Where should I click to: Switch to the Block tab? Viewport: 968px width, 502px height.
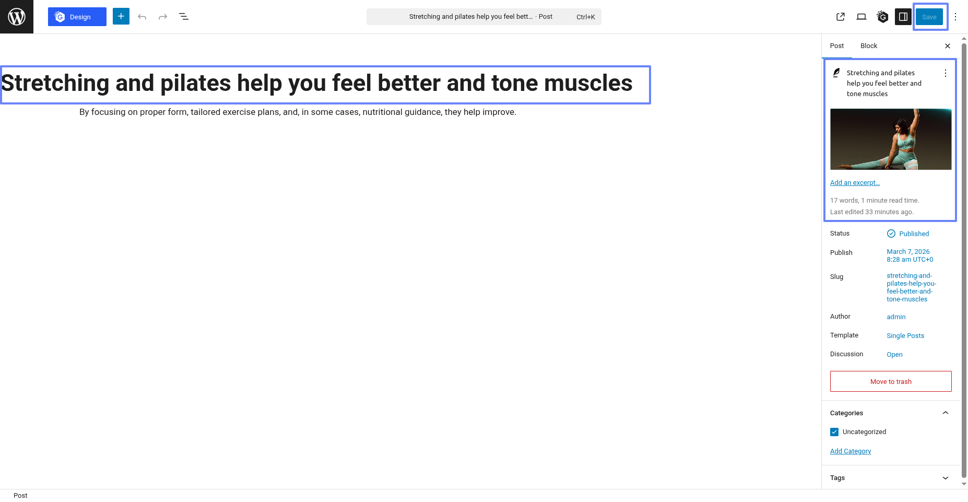[869, 46]
